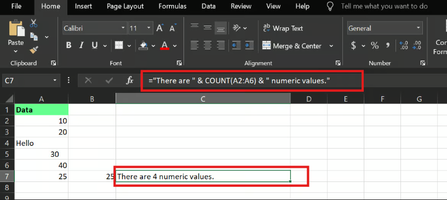Open underline style dropdown arrow

coord(105,45)
